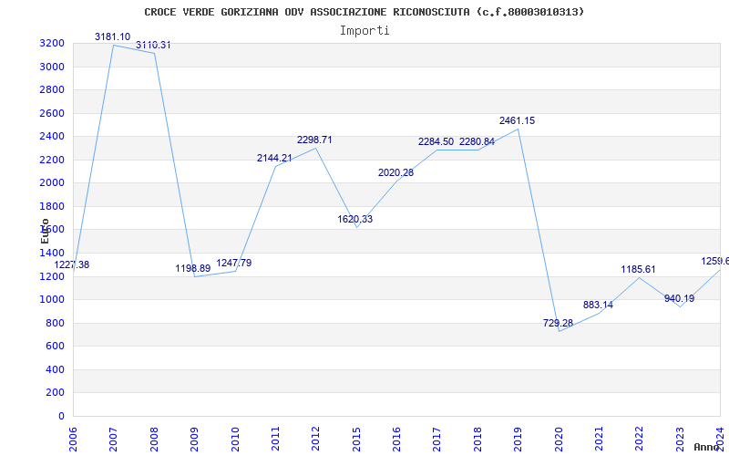Click the 2006 x-axis year label
Image resolution: width=729 pixels, height=456 pixels.
73,439
